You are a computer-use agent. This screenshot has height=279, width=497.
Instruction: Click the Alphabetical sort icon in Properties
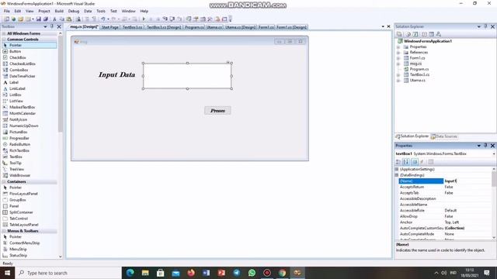[406, 162]
